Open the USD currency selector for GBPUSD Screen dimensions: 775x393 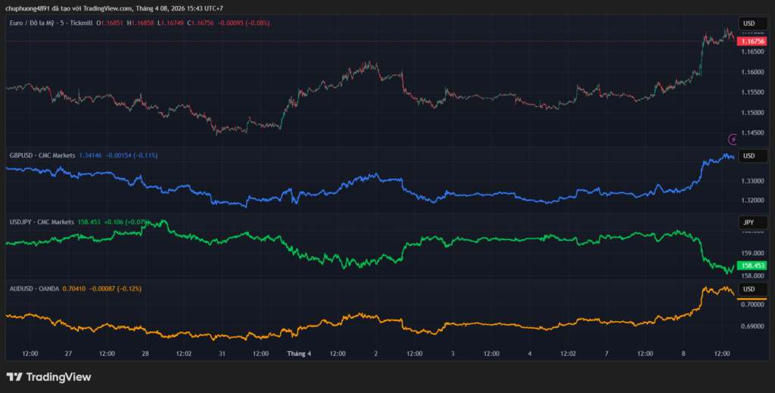click(x=751, y=156)
